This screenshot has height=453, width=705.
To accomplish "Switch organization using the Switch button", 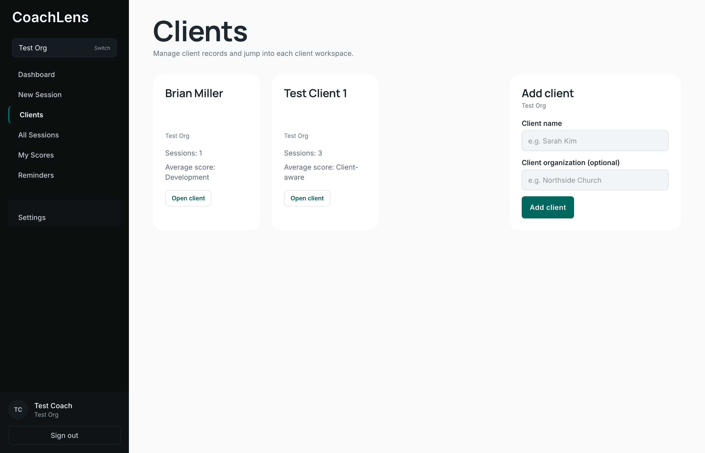I will [102, 48].
